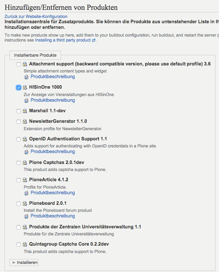Click the package icon beside NewsletterGenerator 1.1.0
219x272 pixels.
point(25,122)
